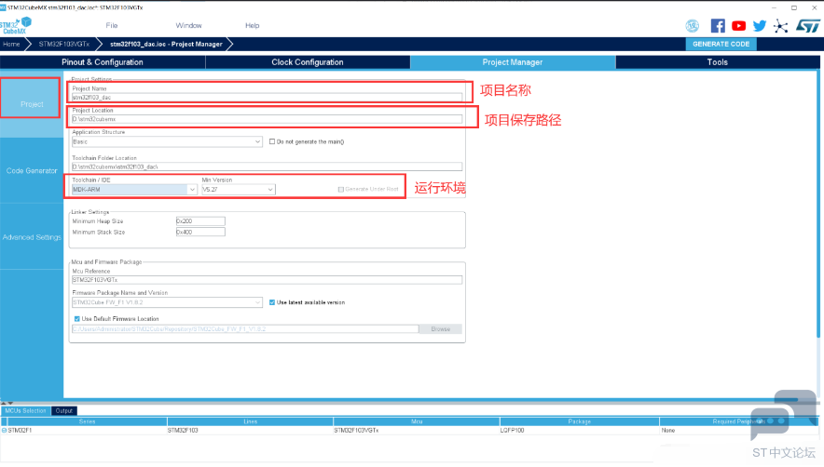Click the GENERATE CODE button

coord(721,44)
